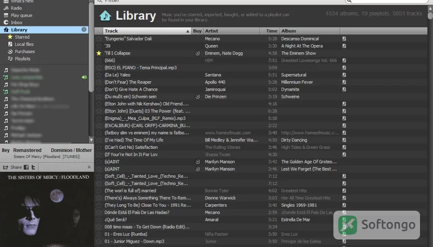433x247 pixels.
Task: Star the (Da Le) Yaleo track
Action: (x=99, y=75)
